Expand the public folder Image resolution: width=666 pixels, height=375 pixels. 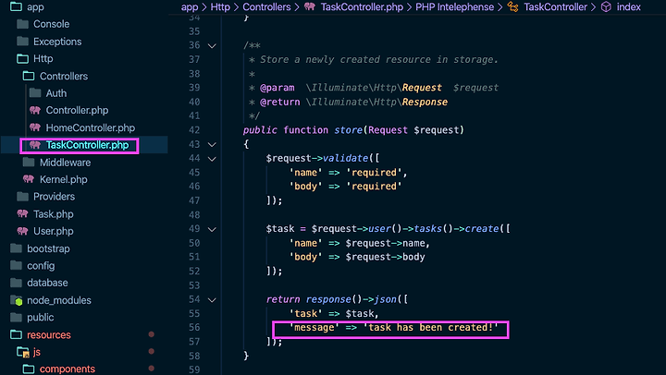41,318
